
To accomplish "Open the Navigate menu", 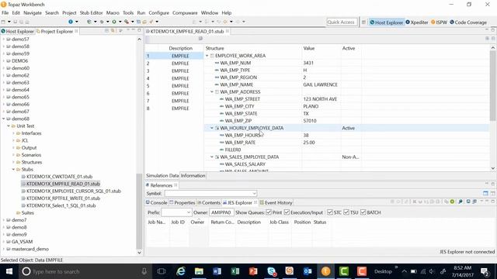I will pyautogui.click(x=33, y=12).
